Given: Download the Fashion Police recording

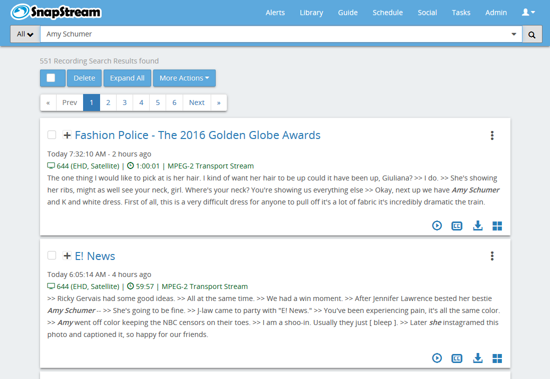Looking at the screenshot, I should [477, 226].
